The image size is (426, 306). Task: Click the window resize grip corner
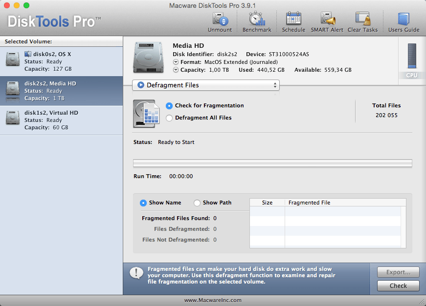(422, 302)
